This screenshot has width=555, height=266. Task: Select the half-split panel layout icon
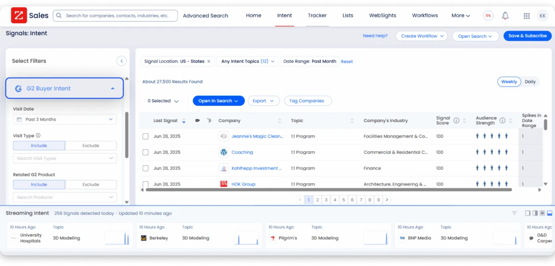tap(535, 213)
